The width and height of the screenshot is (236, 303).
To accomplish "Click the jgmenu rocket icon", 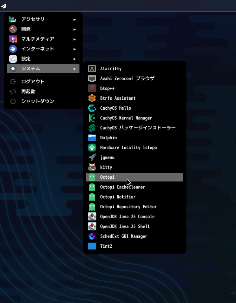I will pyautogui.click(x=92, y=157).
